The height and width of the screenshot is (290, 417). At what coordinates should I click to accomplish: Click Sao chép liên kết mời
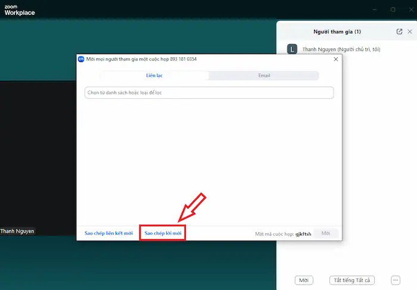(108, 233)
